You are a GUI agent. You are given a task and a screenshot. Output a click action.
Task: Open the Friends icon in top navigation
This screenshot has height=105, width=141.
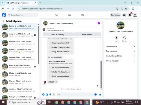(x=69, y=15)
